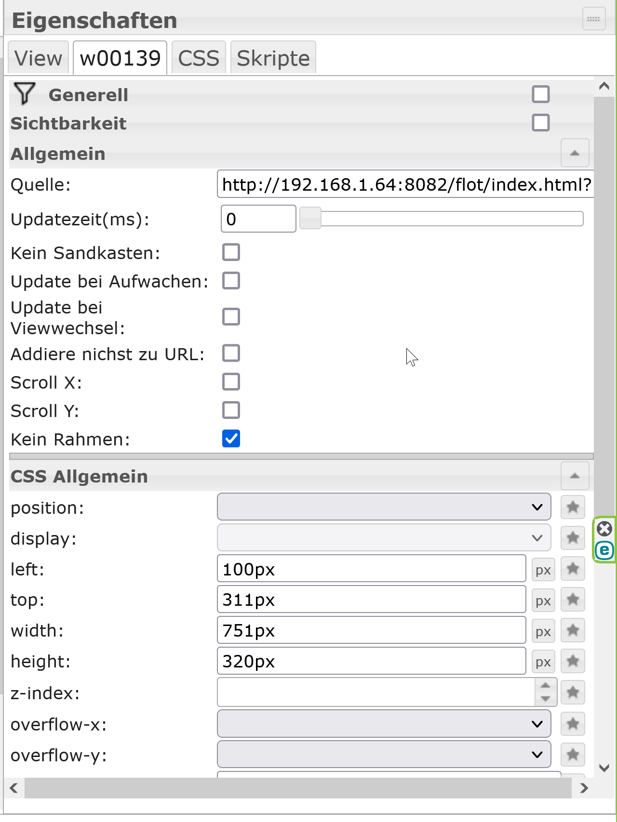
Task: Enable Kein Sandkasten checkbox
Action: click(x=231, y=252)
